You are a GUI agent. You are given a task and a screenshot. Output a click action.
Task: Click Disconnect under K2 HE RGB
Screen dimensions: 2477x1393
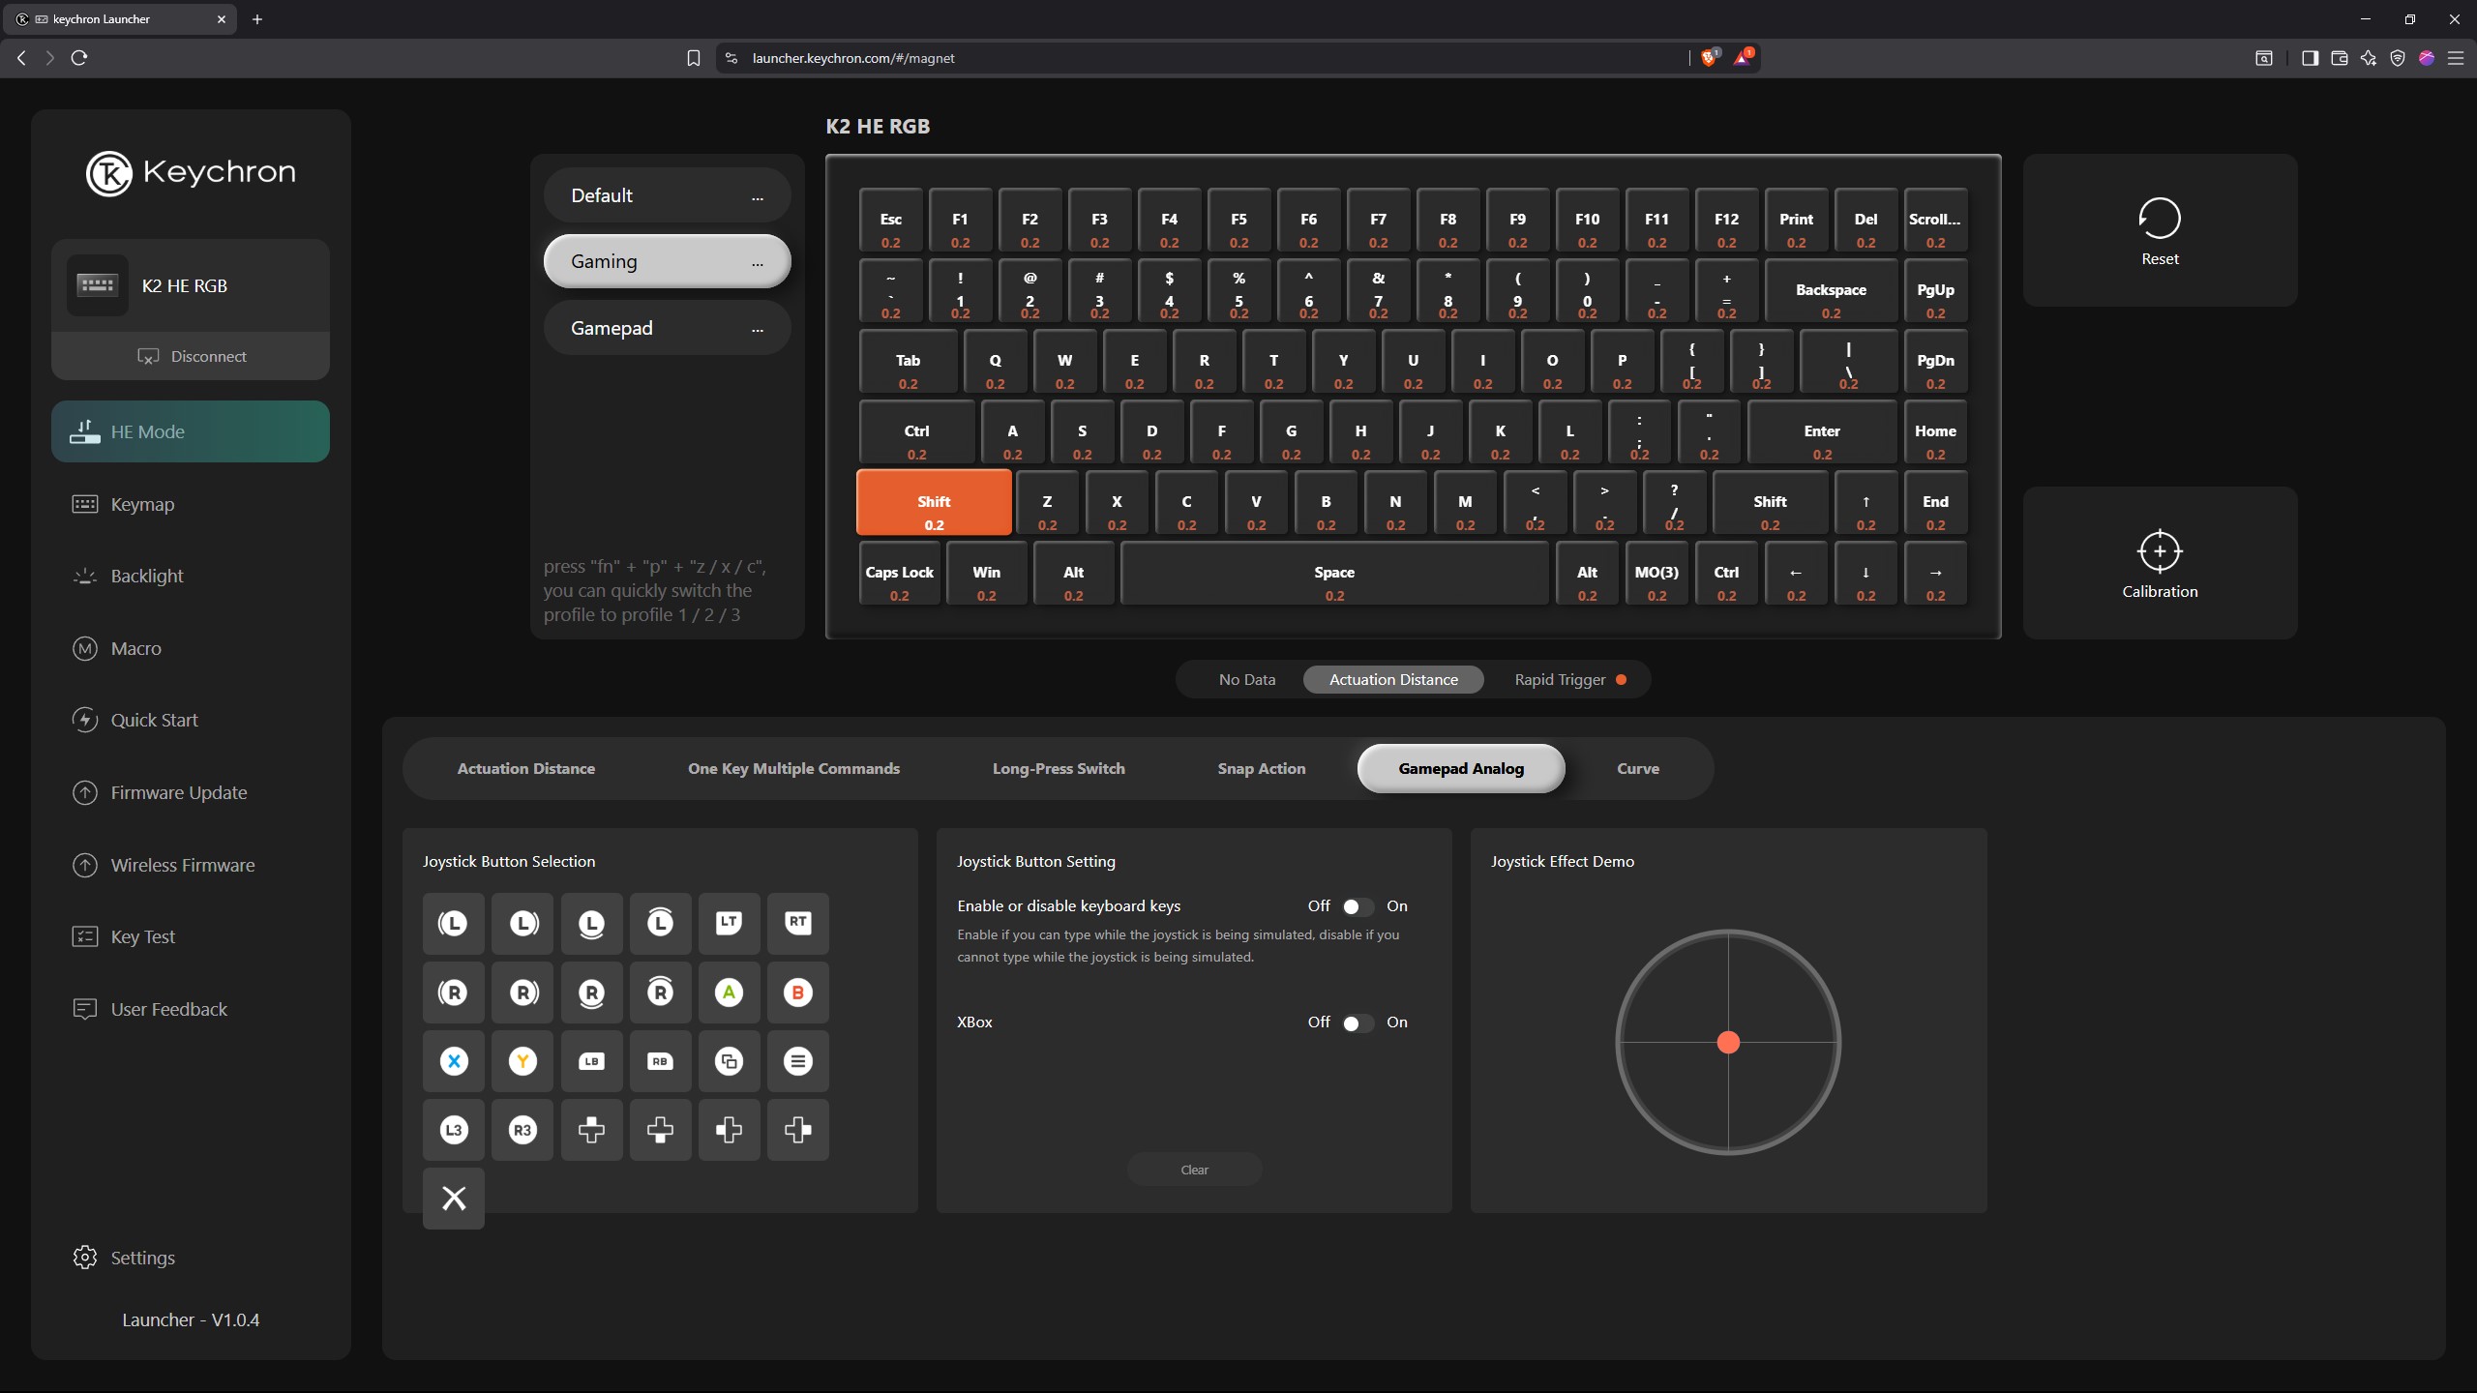tap(191, 356)
